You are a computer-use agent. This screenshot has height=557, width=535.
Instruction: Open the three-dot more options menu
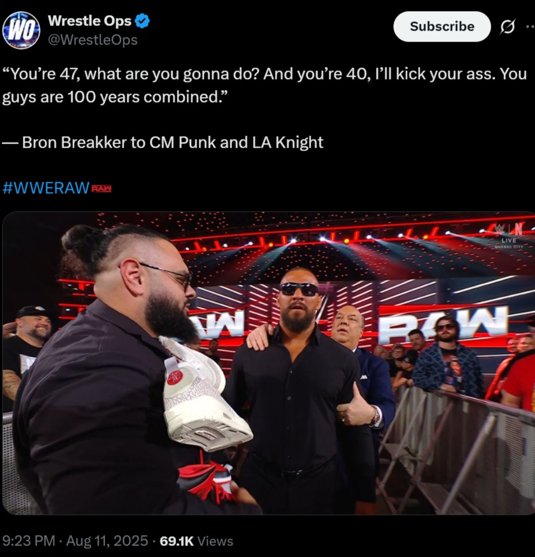tap(530, 27)
